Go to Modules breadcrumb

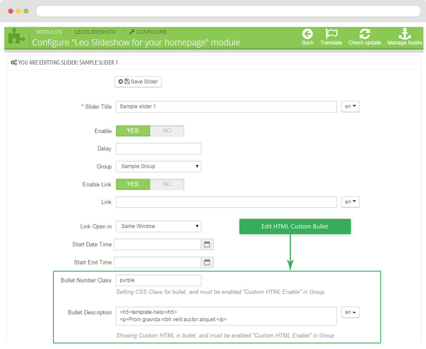tap(49, 32)
